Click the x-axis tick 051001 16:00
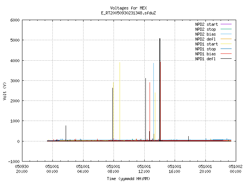243x182 pixels. pos(174,169)
